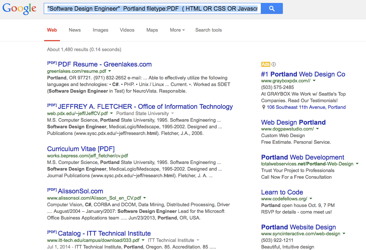Open the AlissonSol.com result link

tap(81, 191)
